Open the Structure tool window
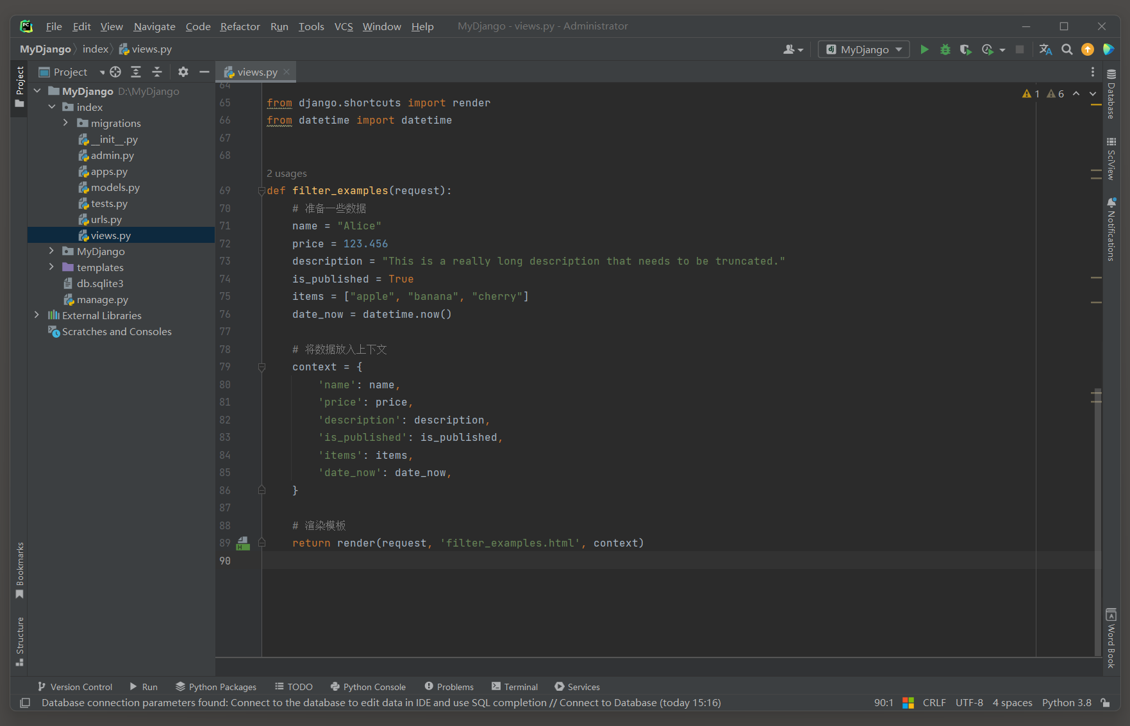 point(20,641)
